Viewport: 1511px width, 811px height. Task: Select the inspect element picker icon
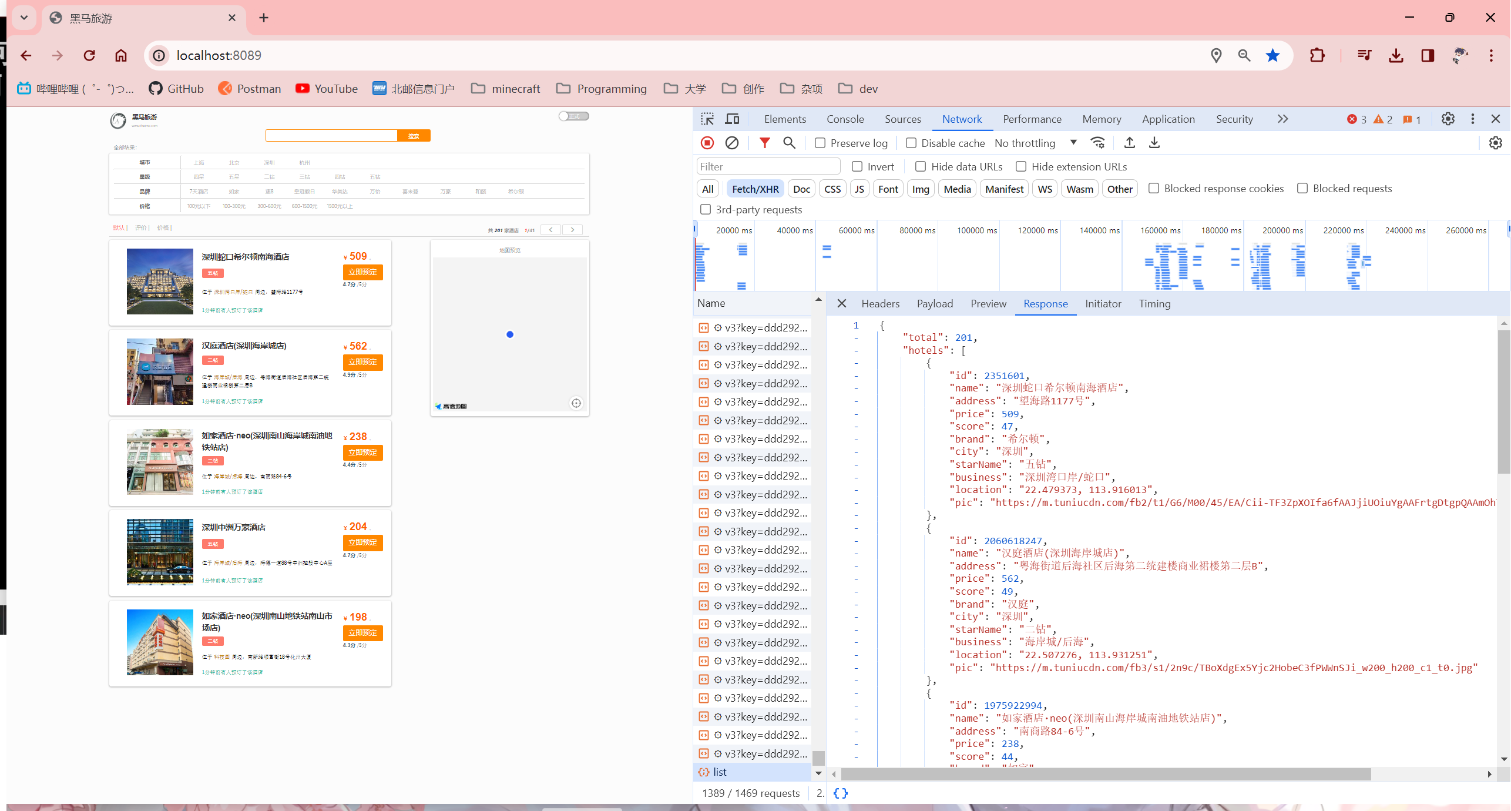coord(707,119)
